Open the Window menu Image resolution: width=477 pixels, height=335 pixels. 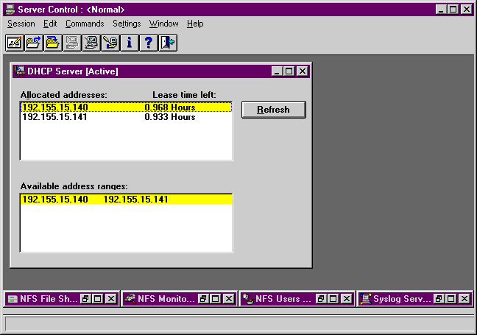tap(163, 24)
